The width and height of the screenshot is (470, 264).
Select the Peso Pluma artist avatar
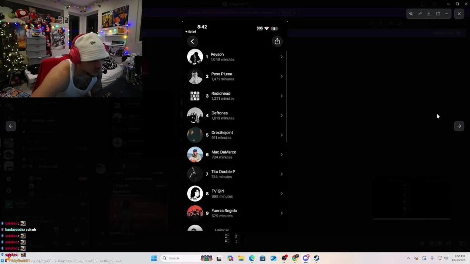[195, 76]
